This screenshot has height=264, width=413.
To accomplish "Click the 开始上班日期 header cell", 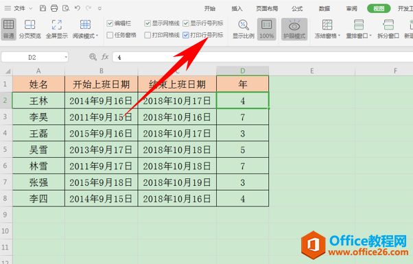I will pyautogui.click(x=101, y=84).
